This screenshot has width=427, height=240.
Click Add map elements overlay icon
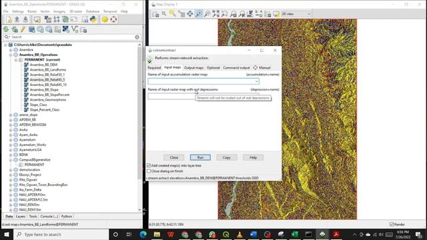pyautogui.click(x=259, y=14)
